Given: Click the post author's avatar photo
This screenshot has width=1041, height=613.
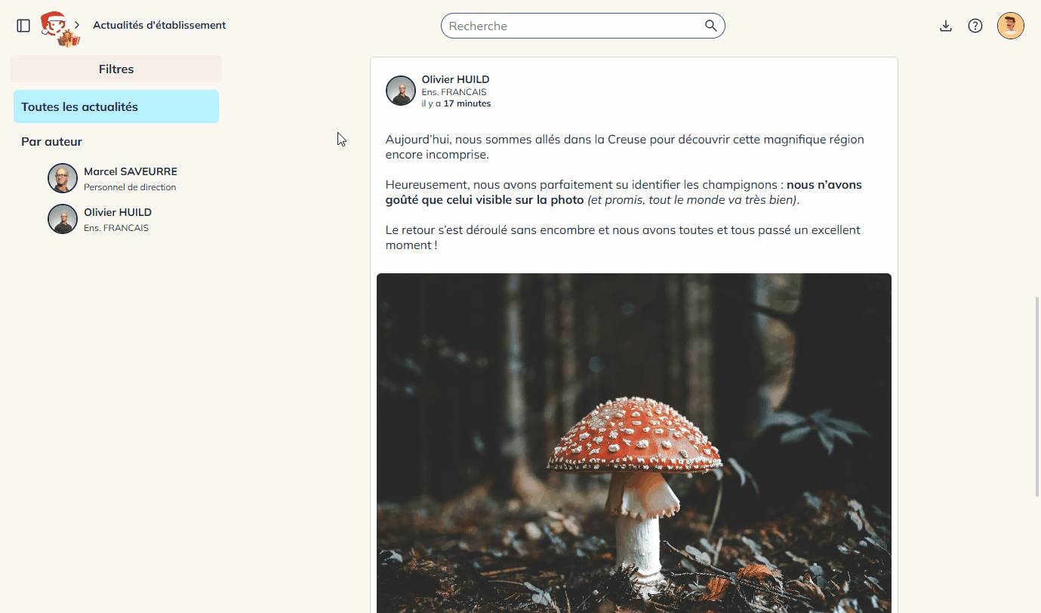Looking at the screenshot, I should point(401,91).
